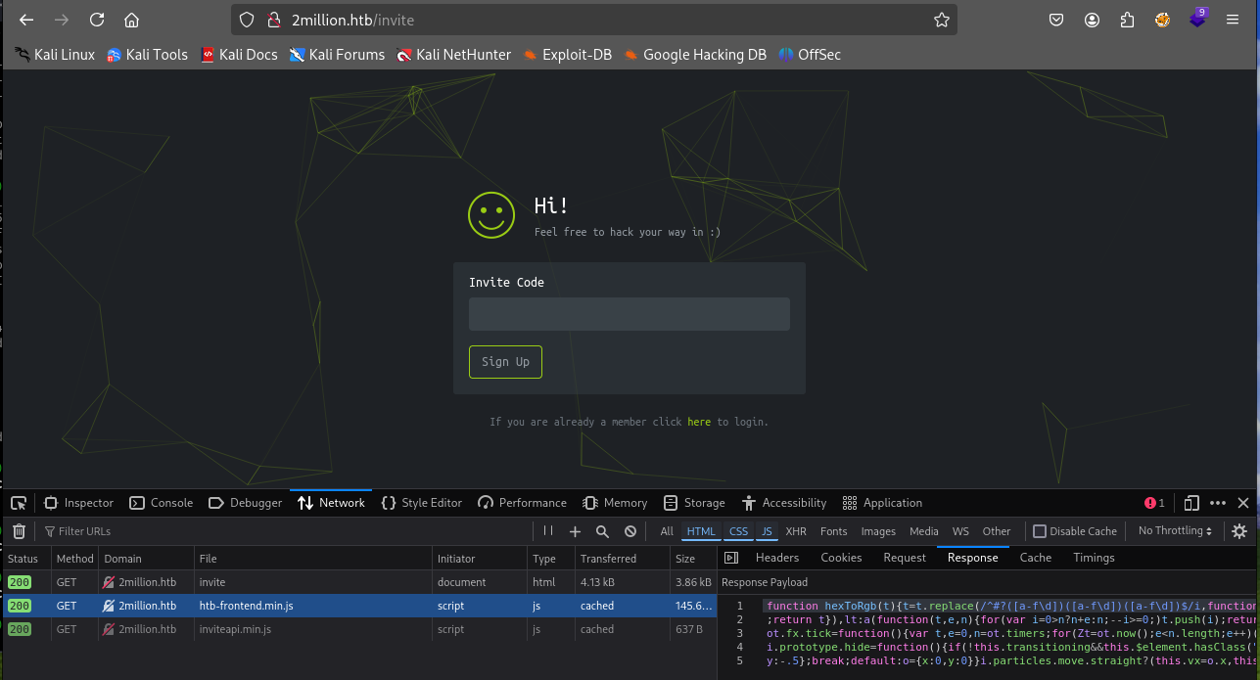Pause network recording
The image size is (1260, 680).
tap(548, 531)
